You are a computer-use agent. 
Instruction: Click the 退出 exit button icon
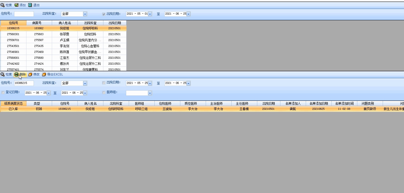[x=30, y=5]
